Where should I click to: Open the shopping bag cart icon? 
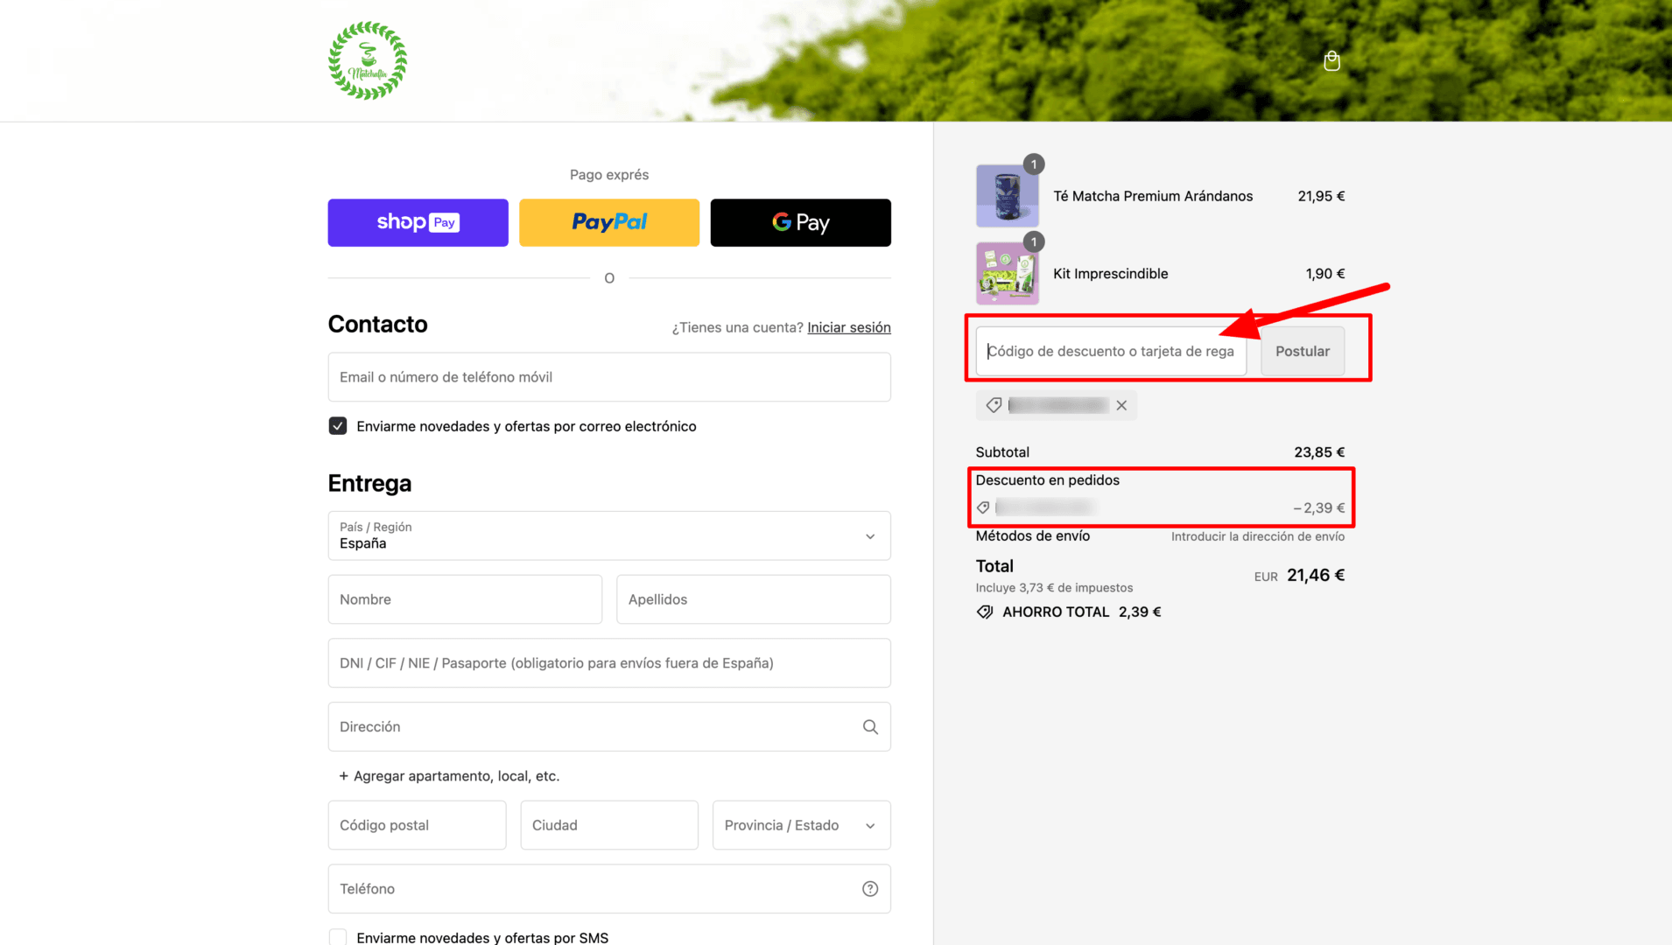coord(1331,60)
